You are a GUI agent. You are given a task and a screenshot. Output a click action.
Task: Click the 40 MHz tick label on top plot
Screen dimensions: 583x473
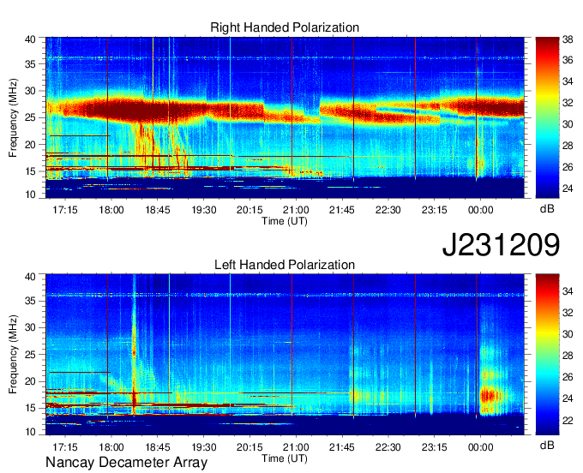pos(31,39)
